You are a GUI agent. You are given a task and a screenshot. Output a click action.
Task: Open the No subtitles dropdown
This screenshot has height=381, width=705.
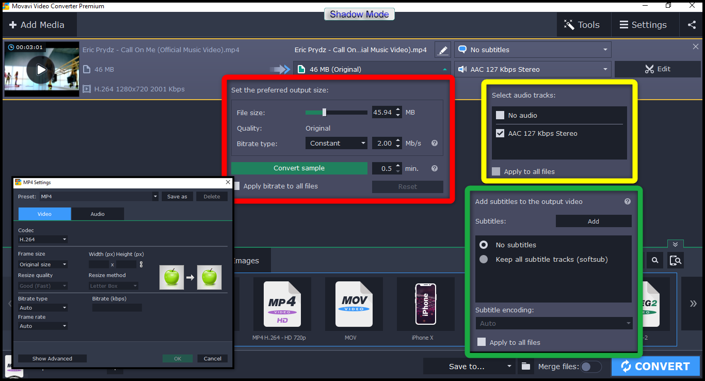533,50
